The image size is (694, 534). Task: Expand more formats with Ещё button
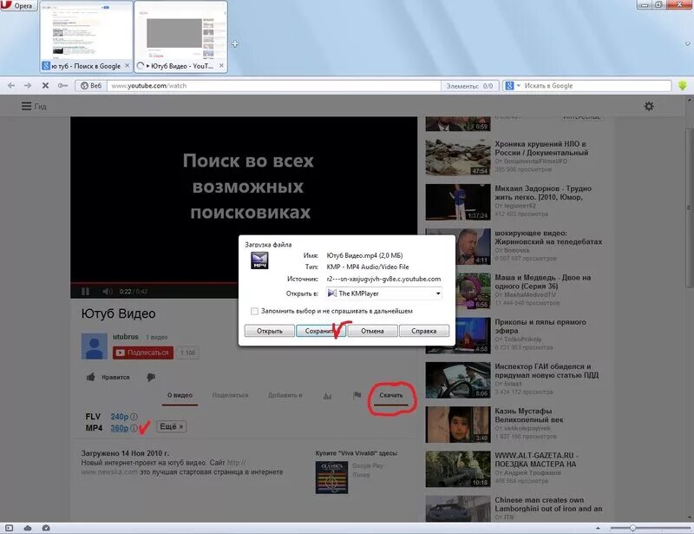pos(171,426)
